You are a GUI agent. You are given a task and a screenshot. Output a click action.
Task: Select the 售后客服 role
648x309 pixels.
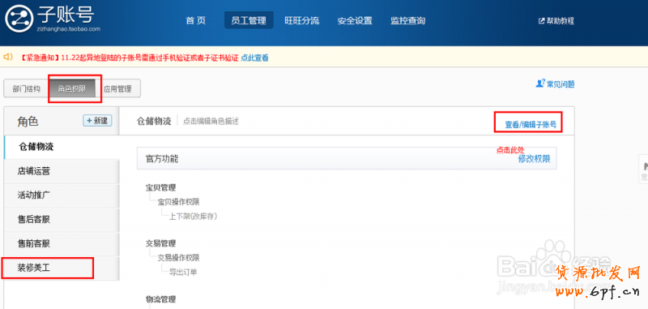pyautogui.click(x=62, y=219)
